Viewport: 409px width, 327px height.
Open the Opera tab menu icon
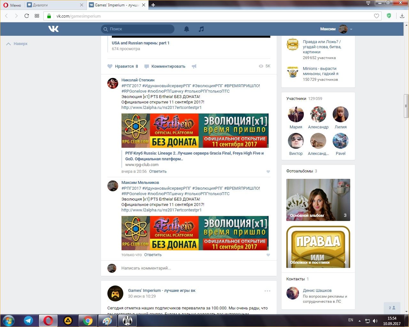click(368, 3)
